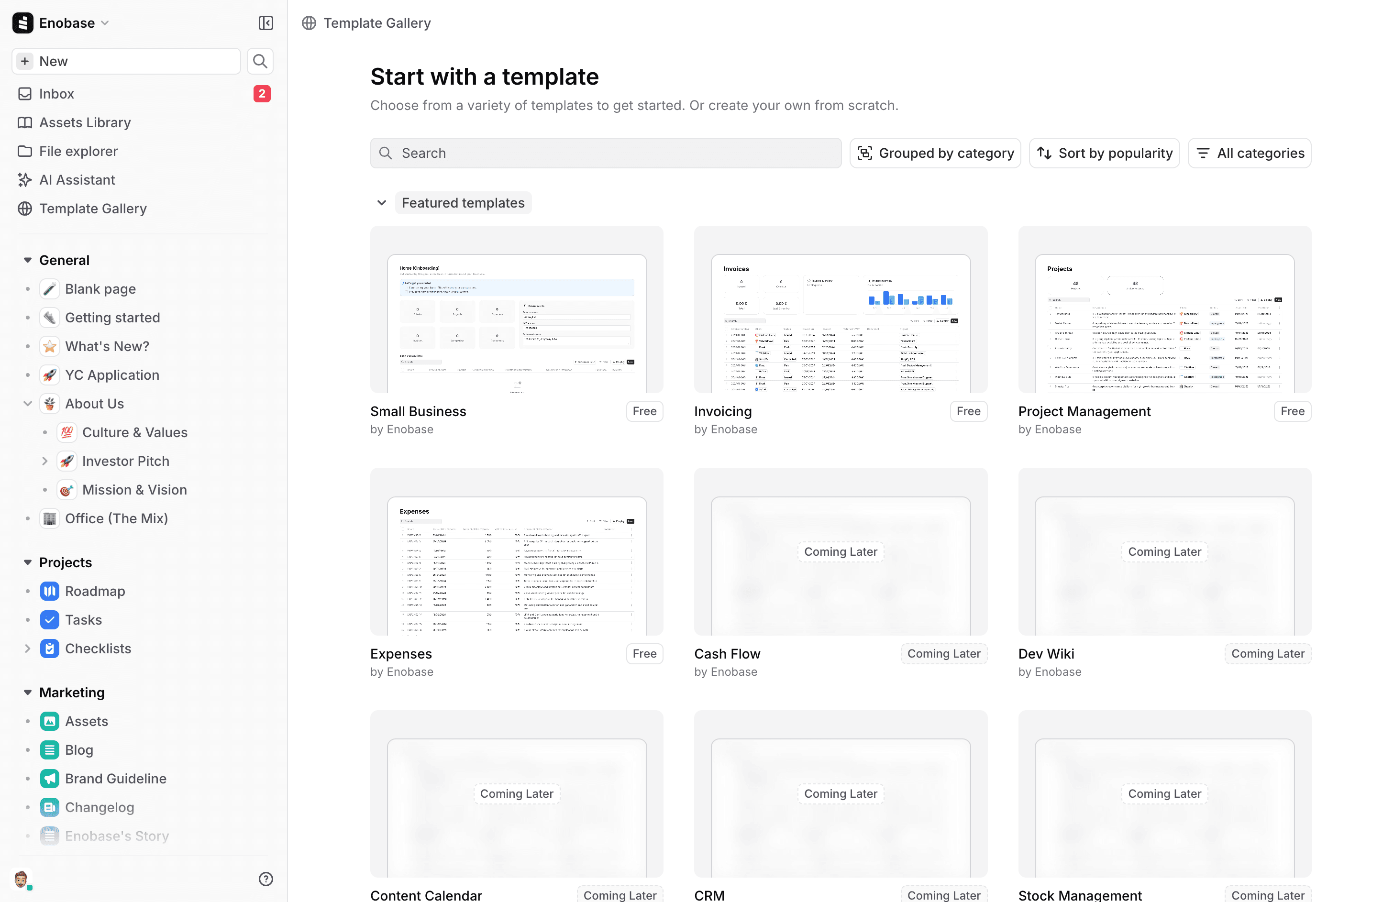Open the Enobase's Story page

point(117,836)
